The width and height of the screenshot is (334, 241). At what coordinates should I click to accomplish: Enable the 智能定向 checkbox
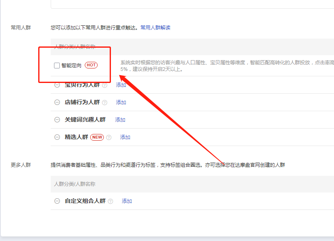tap(57, 65)
